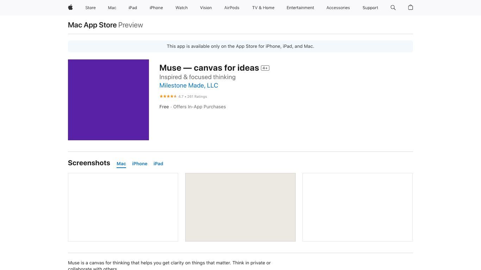
Task: Click the 4+ age rating badge
Action: (265, 68)
